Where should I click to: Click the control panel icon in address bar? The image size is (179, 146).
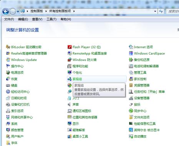(x=23, y=11)
